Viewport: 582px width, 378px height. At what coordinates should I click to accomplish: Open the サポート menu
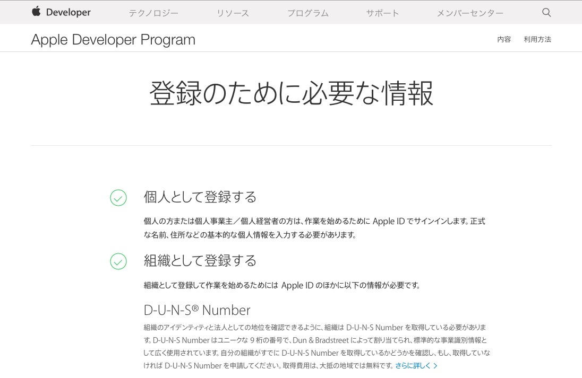(x=382, y=13)
